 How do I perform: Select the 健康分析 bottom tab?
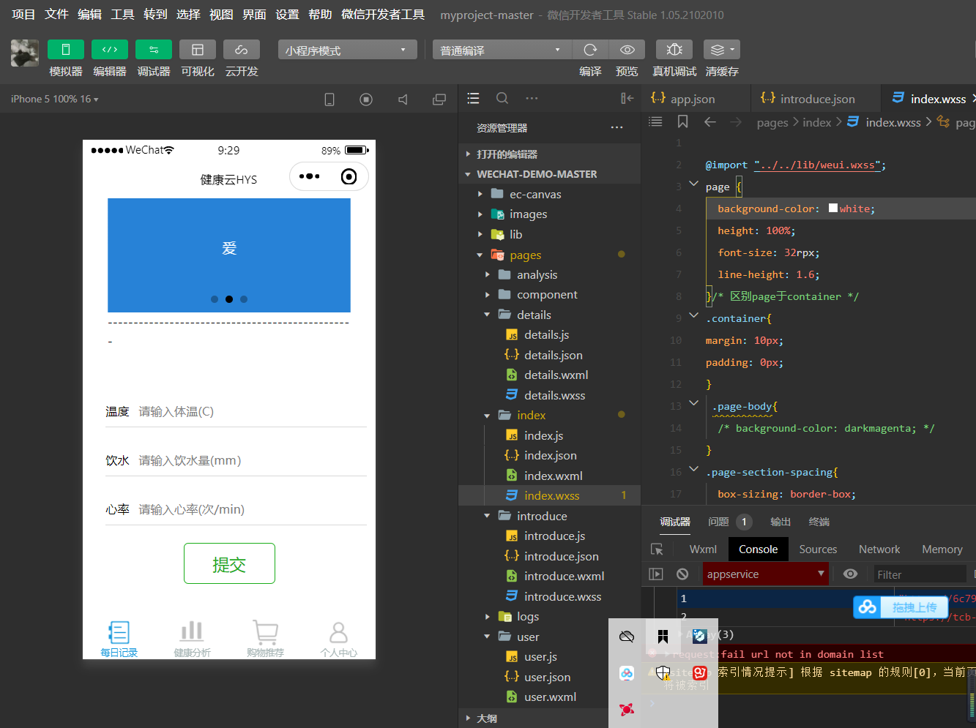192,639
